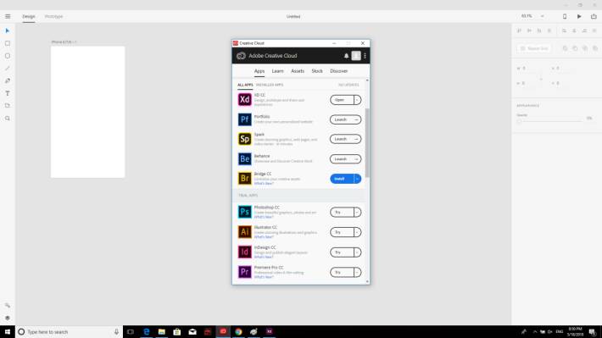This screenshot has width=602, height=338.
Task: Open the Creative Cloud three-dot menu
Action: 365,56
